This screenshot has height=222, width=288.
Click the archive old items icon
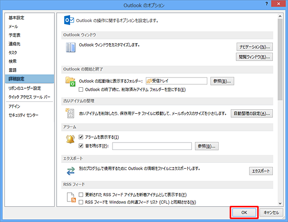click(70, 113)
